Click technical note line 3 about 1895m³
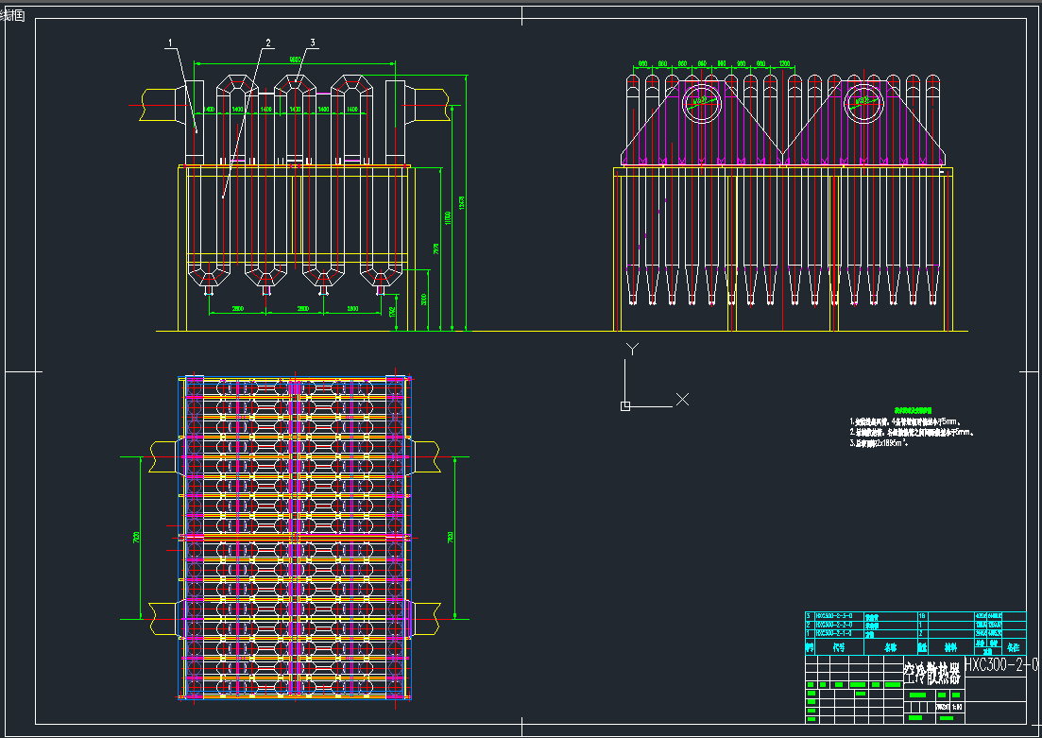 coord(879,443)
